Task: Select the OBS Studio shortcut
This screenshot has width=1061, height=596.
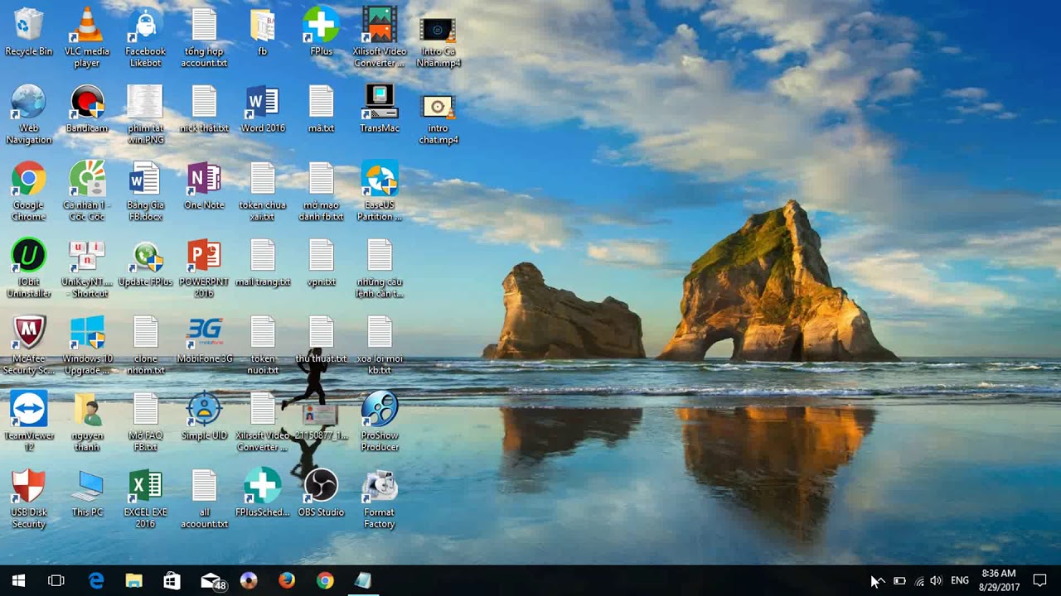Action: [321, 493]
